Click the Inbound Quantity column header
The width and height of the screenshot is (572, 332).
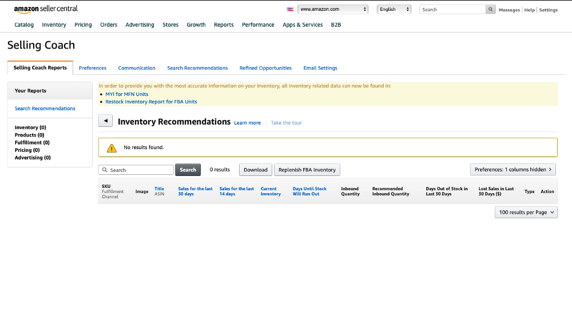[350, 191]
